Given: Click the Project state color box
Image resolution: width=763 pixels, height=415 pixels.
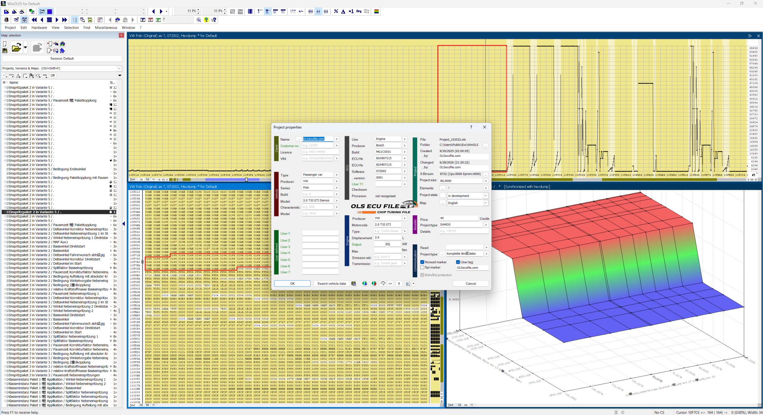Looking at the screenshot, I should click(443, 196).
